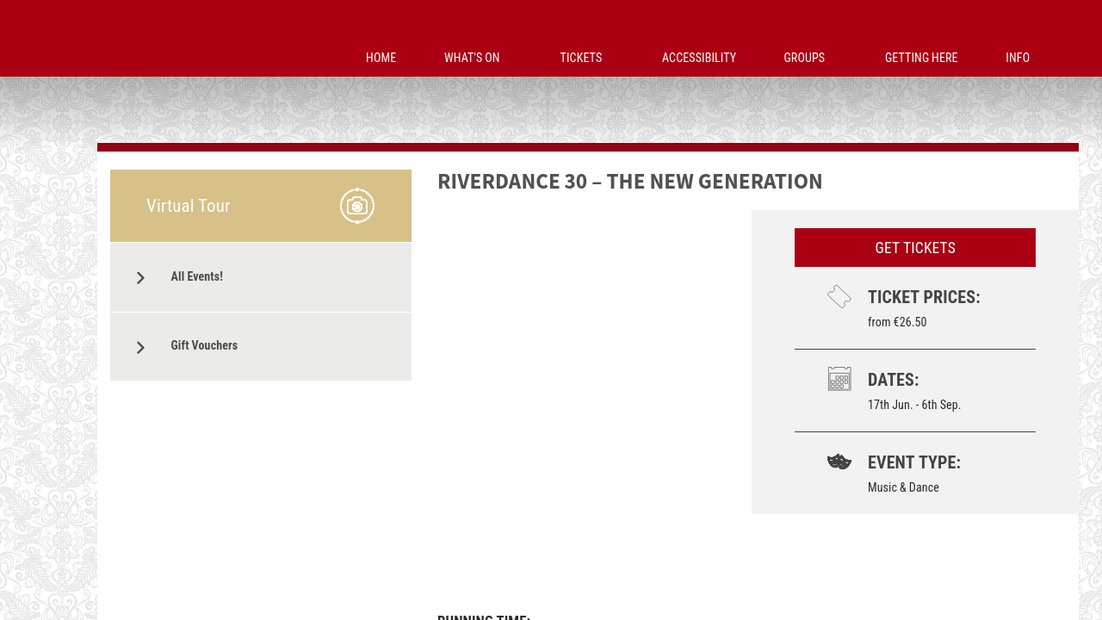Open the Groups menu
This screenshot has width=1102, height=620.
(804, 58)
